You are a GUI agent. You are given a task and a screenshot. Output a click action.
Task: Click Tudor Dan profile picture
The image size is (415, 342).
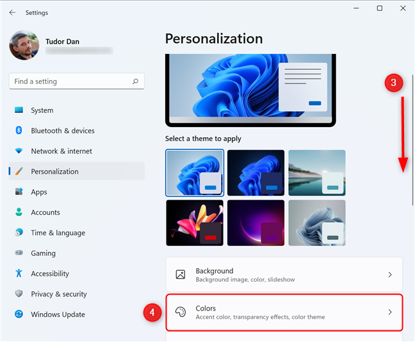point(24,45)
